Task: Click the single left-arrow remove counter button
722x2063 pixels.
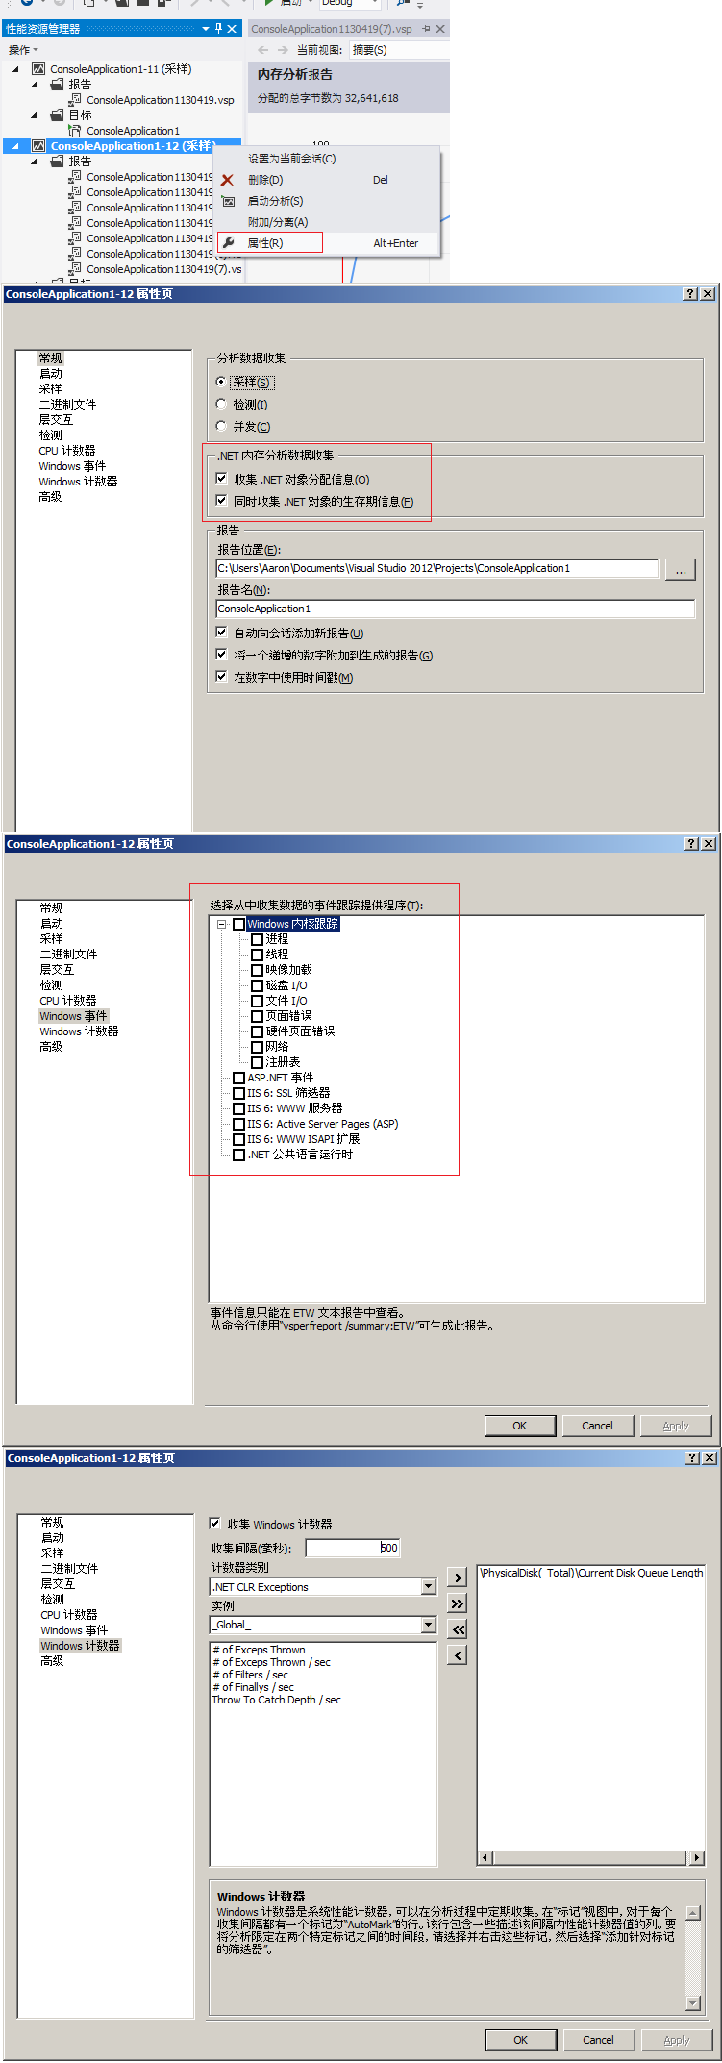Action: tap(458, 1655)
